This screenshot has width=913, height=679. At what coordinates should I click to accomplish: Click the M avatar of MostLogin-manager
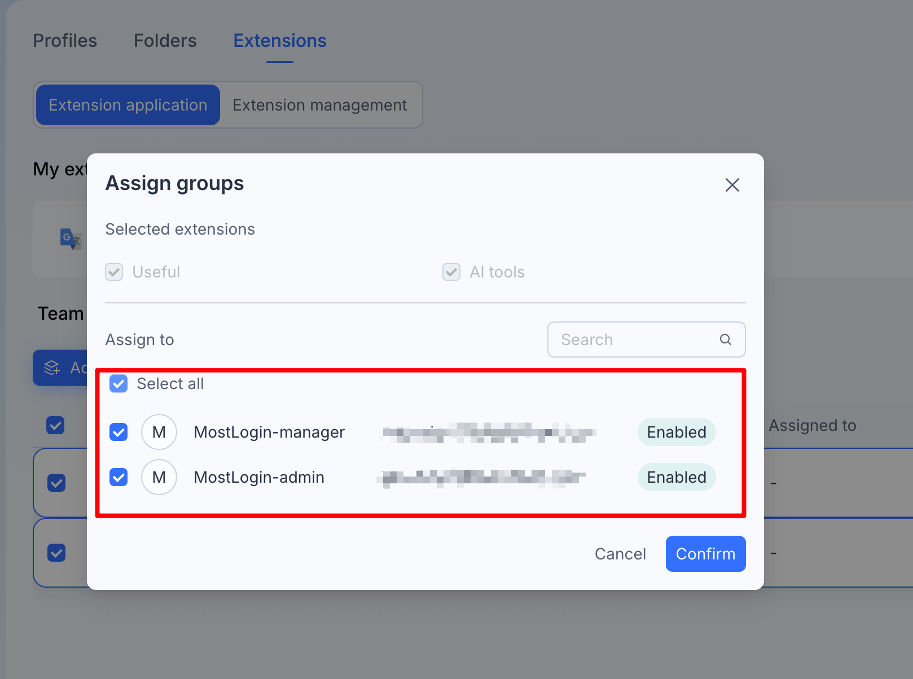pyautogui.click(x=159, y=432)
